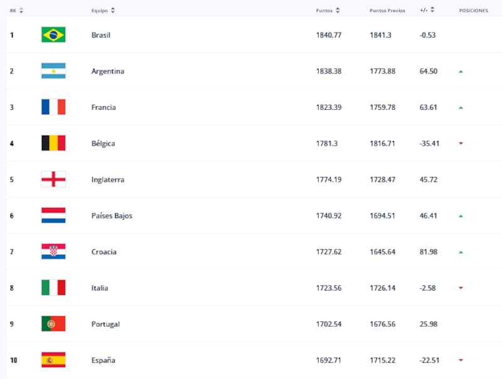Sort by the +/- column arrows
Image resolution: width=502 pixels, height=379 pixels.
click(x=432, y=11)
